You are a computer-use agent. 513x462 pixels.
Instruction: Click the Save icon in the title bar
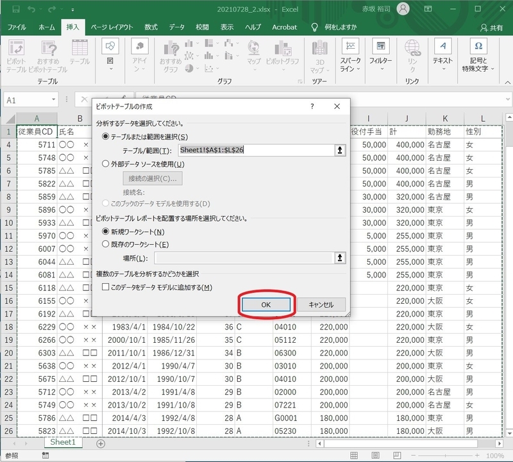[15, 9]
